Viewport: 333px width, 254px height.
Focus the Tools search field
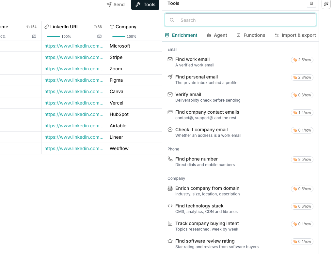(x=240, y=20)
